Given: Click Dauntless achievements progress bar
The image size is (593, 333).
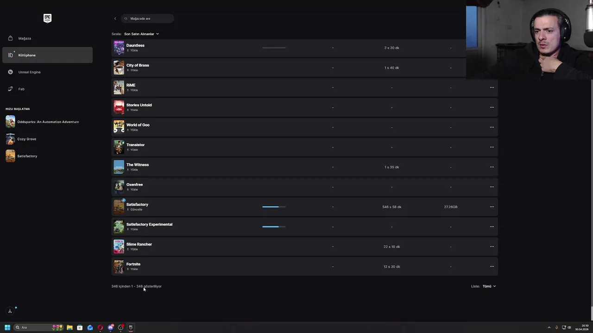Looking at the screenshot, I should click(x=274, y=48).
